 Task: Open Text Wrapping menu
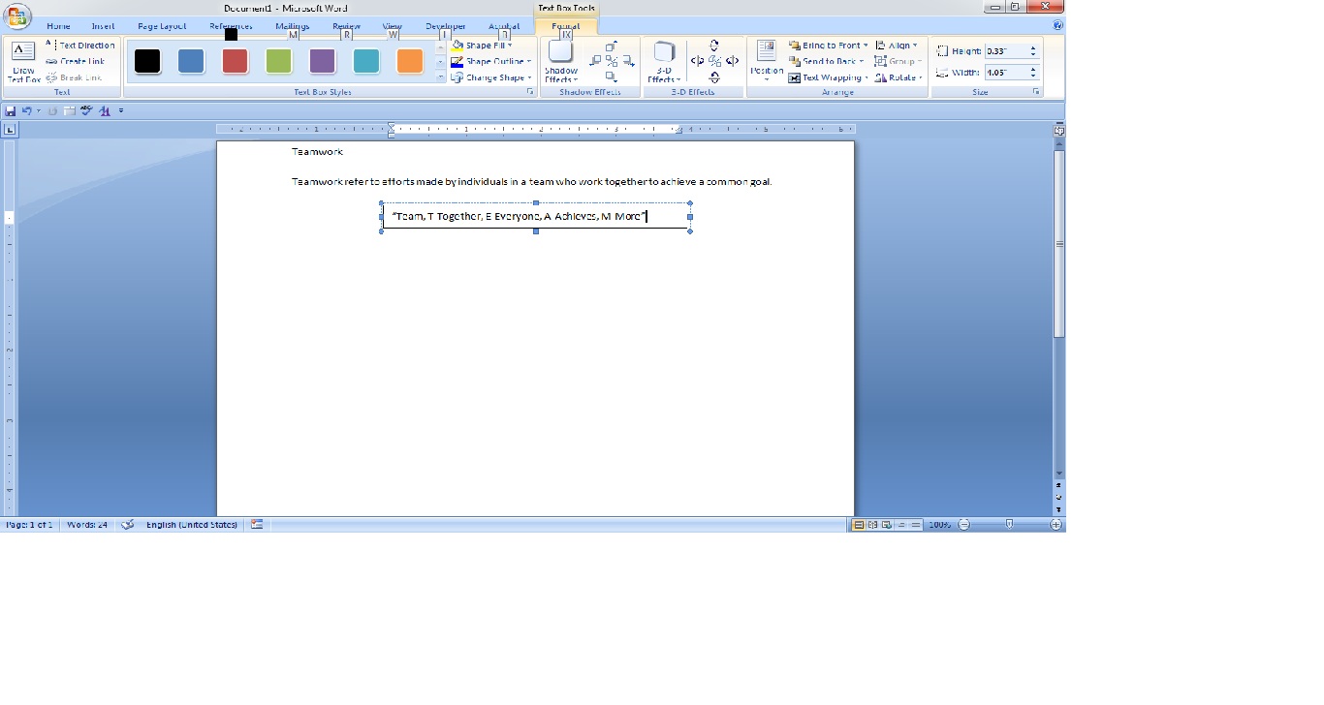point(829,77)
